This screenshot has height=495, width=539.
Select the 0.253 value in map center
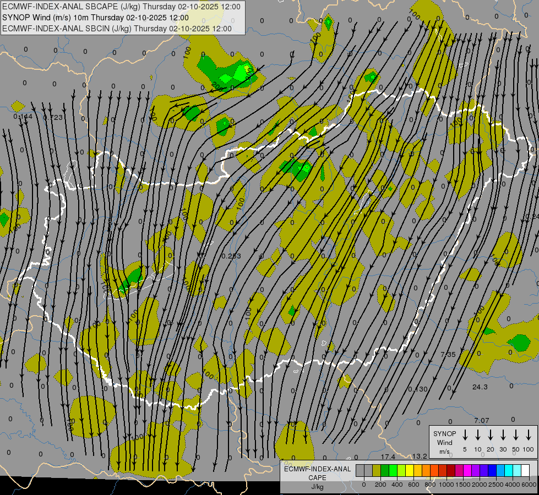point(231,256)
